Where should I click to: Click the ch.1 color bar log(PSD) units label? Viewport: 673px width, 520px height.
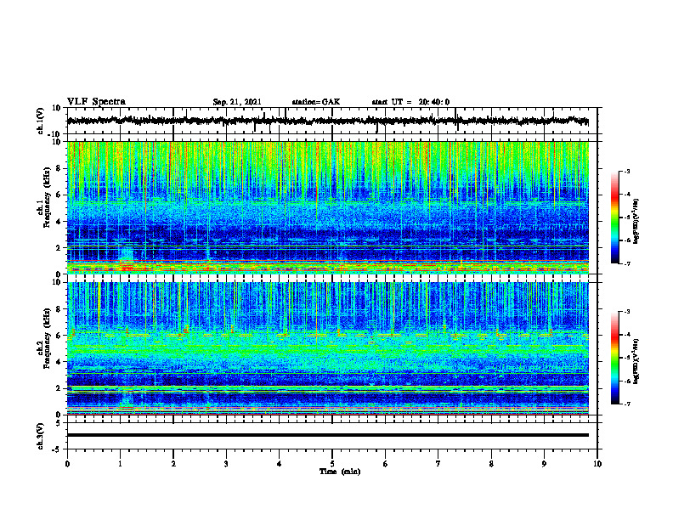pos(636,221)
